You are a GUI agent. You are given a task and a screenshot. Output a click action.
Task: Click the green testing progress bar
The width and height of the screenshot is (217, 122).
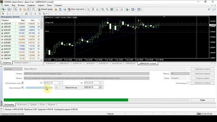point(66,100)
